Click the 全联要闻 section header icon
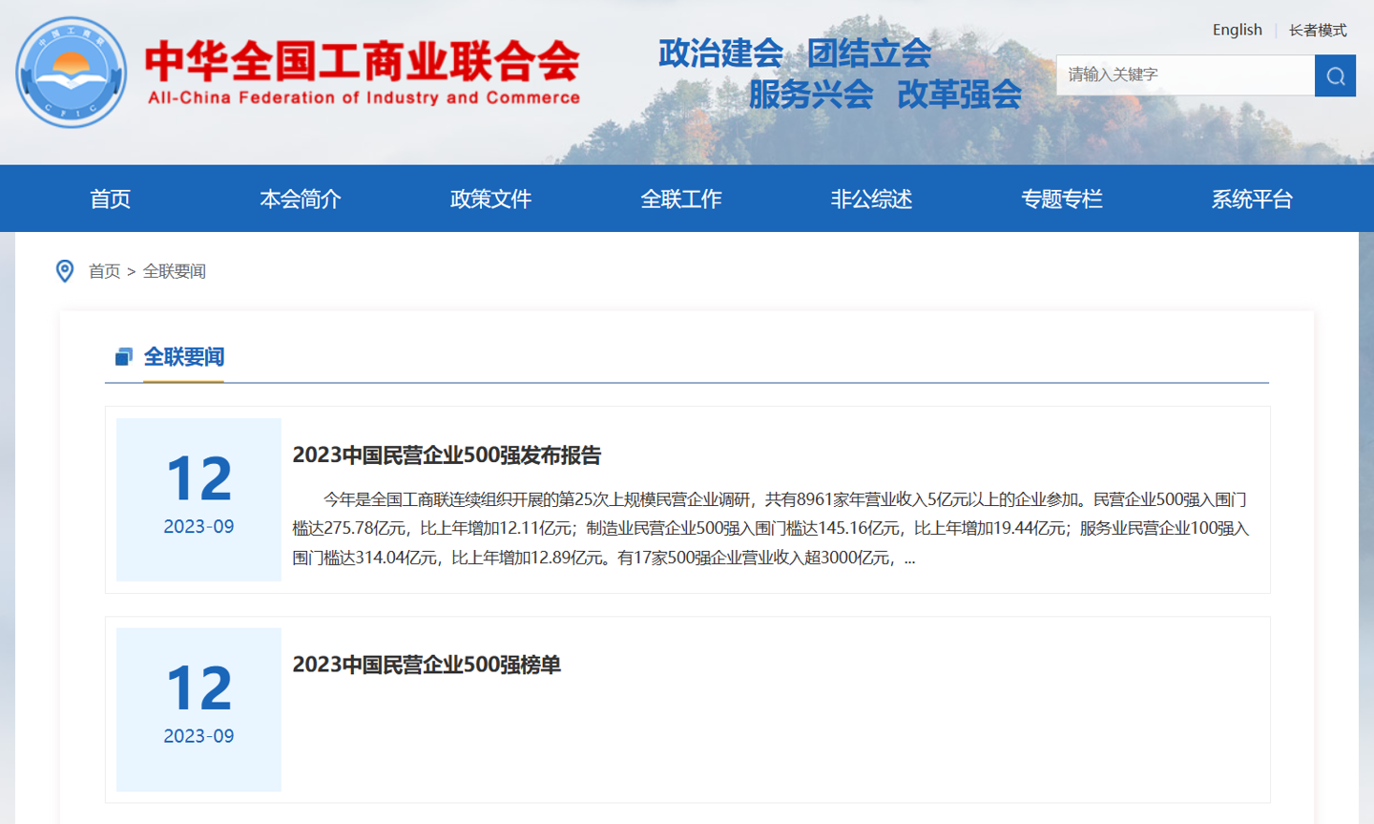The width and height of the screenshot is (1374, 824). [123, 357]
